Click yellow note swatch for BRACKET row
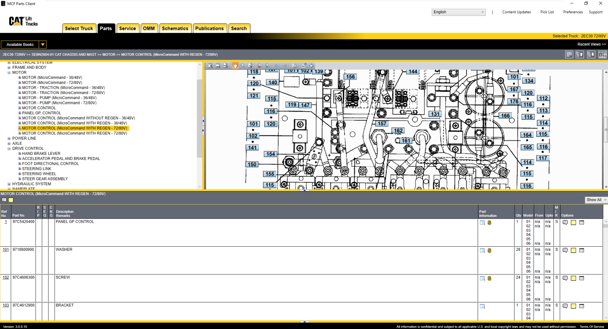The height and width of the screenshot is (329, 608). pos(573,306)
